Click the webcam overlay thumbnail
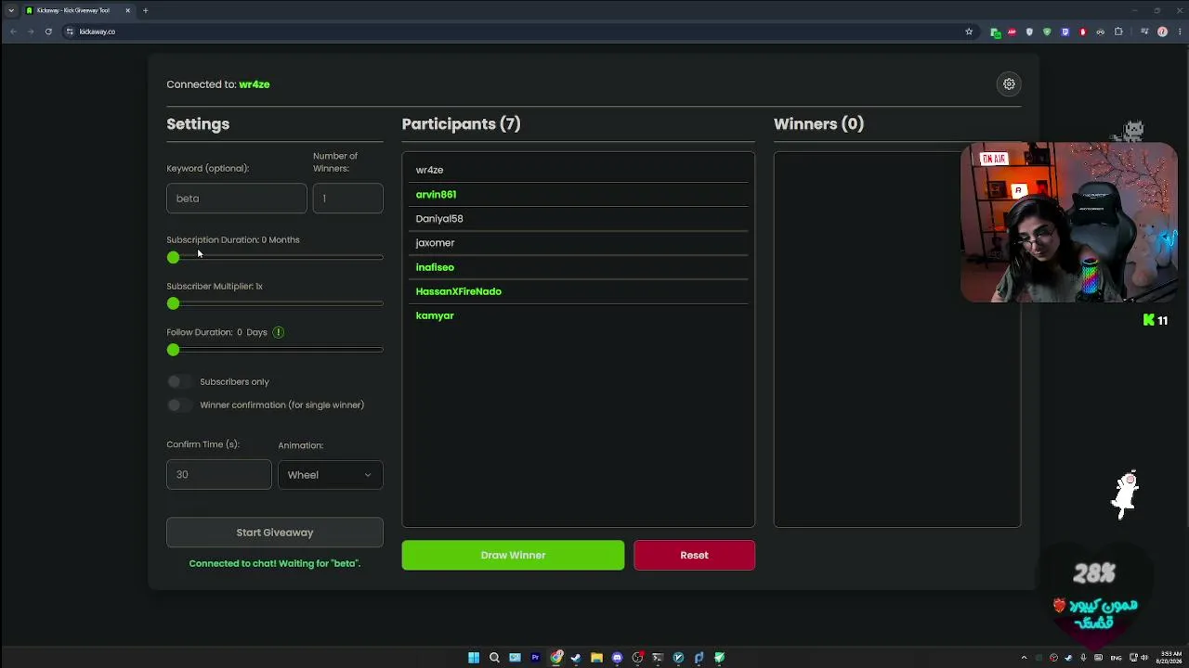Image resolution: width=1189 pixels, height=668 pixels. [1069, 223]
